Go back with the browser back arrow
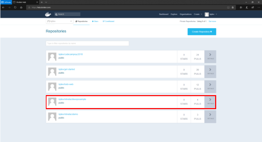Screen dimensions: 262x142 [3, 7]
